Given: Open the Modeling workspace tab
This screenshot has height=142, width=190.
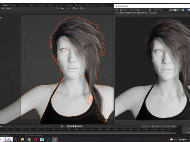Looking at the screenshot, I should [13, 5].
